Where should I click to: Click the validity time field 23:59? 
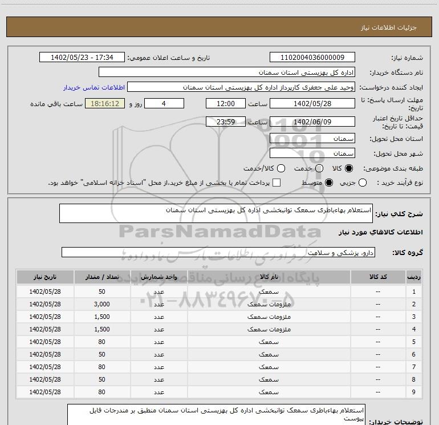(226, 122)
